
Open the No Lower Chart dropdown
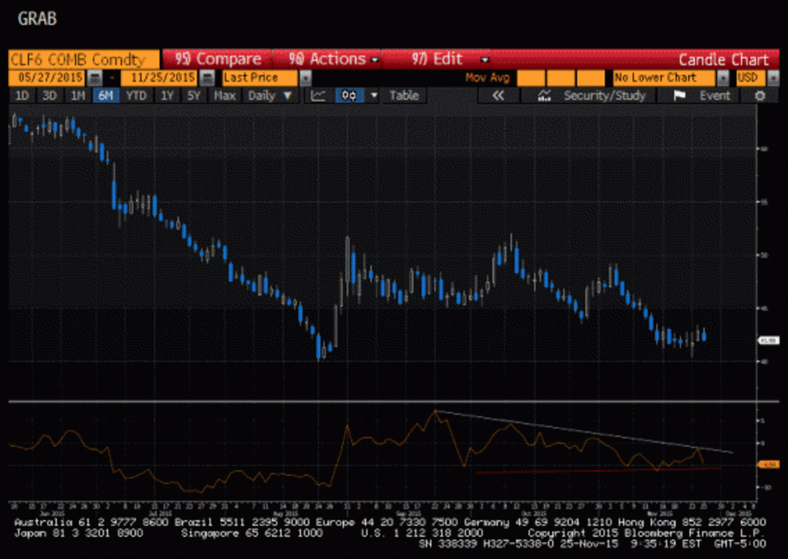[722, 78]
